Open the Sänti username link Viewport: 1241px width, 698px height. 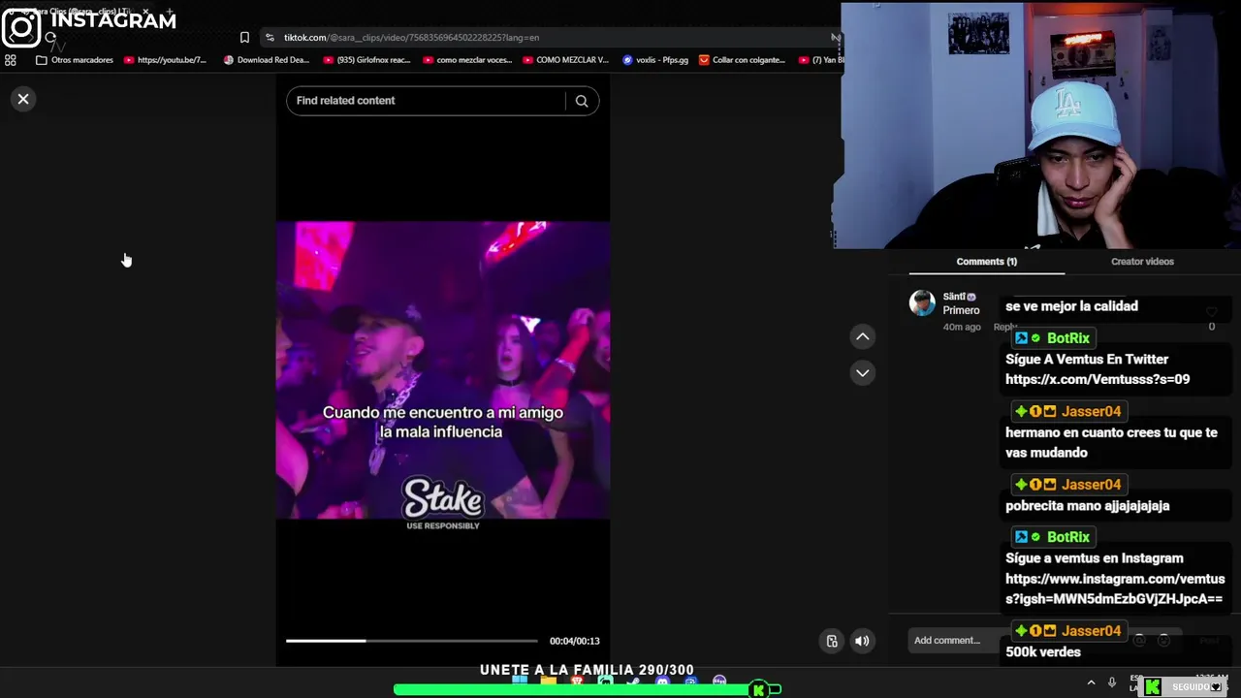point(959,297)
